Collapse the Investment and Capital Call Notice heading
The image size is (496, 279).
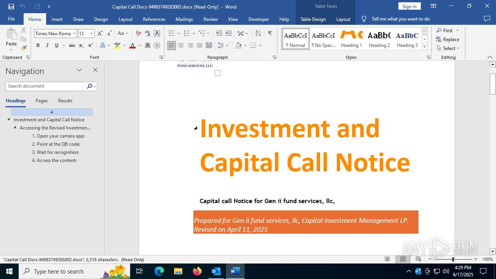[9, 119]
